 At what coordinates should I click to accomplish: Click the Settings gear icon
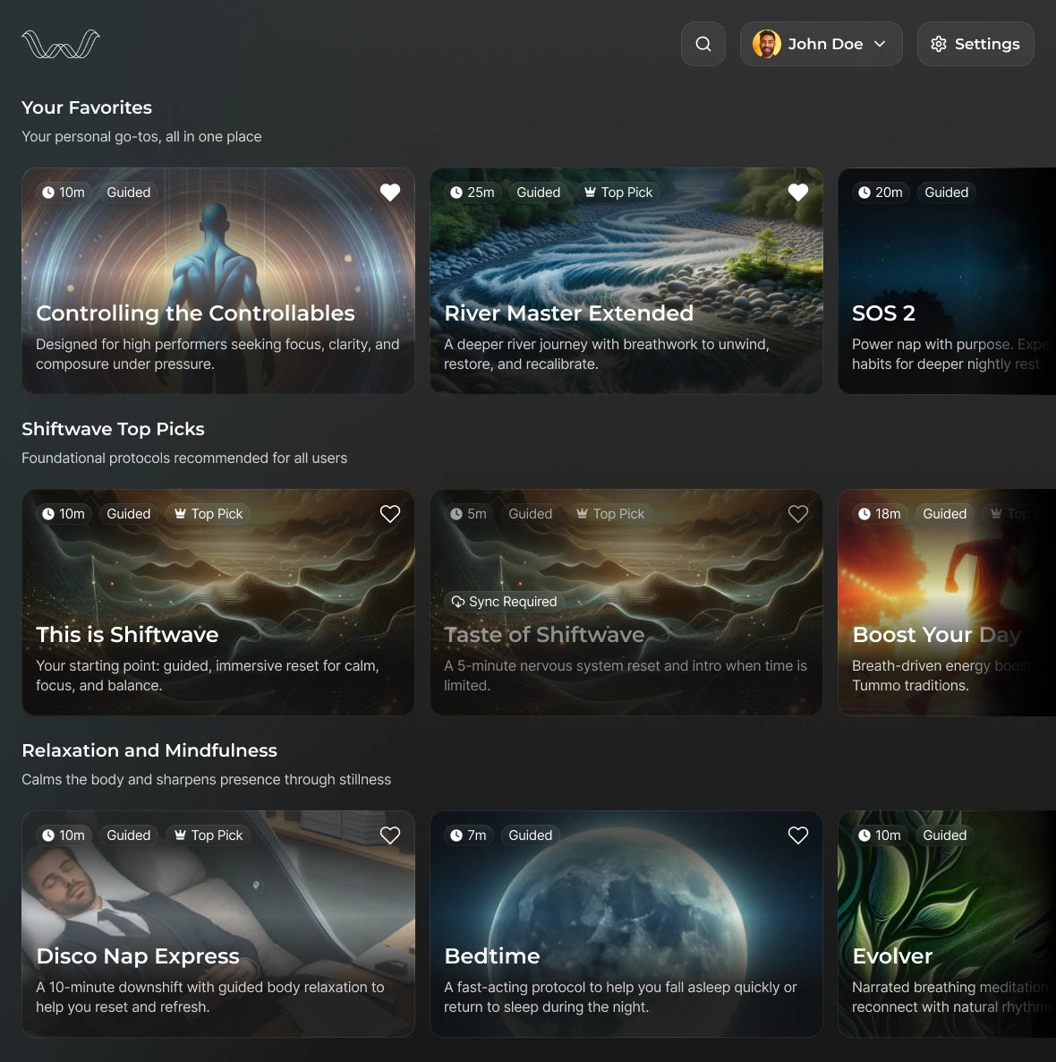(x=939, y=44)
